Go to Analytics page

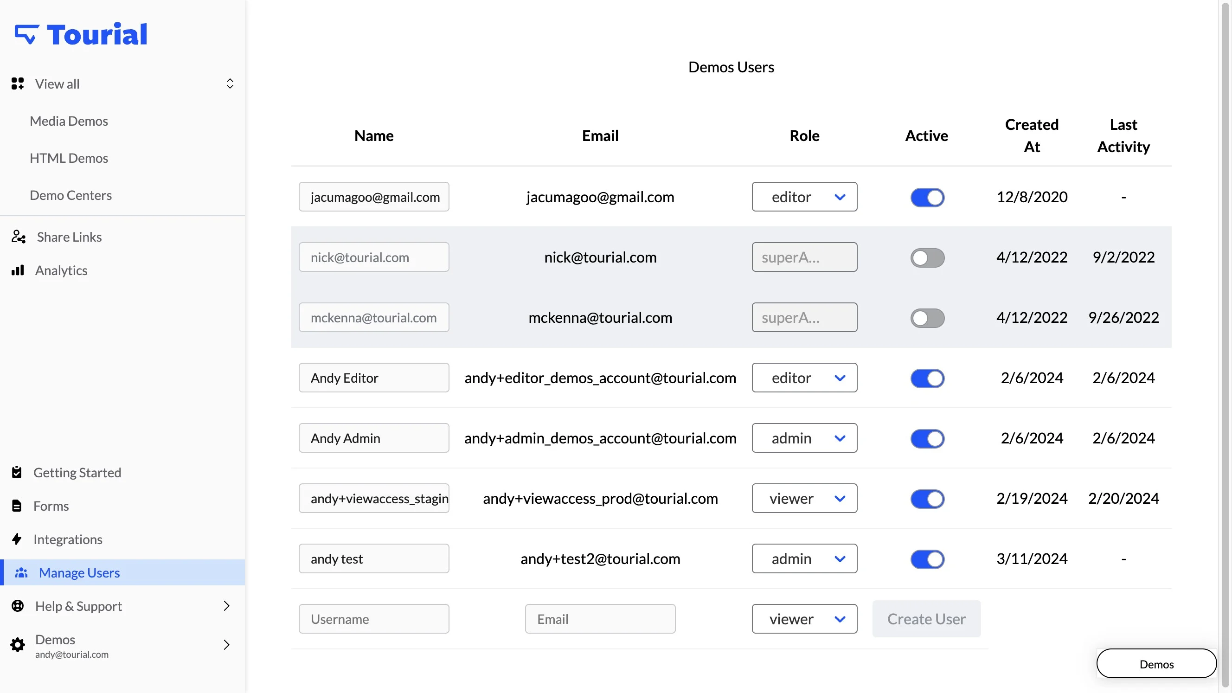(x=61, y=270)
